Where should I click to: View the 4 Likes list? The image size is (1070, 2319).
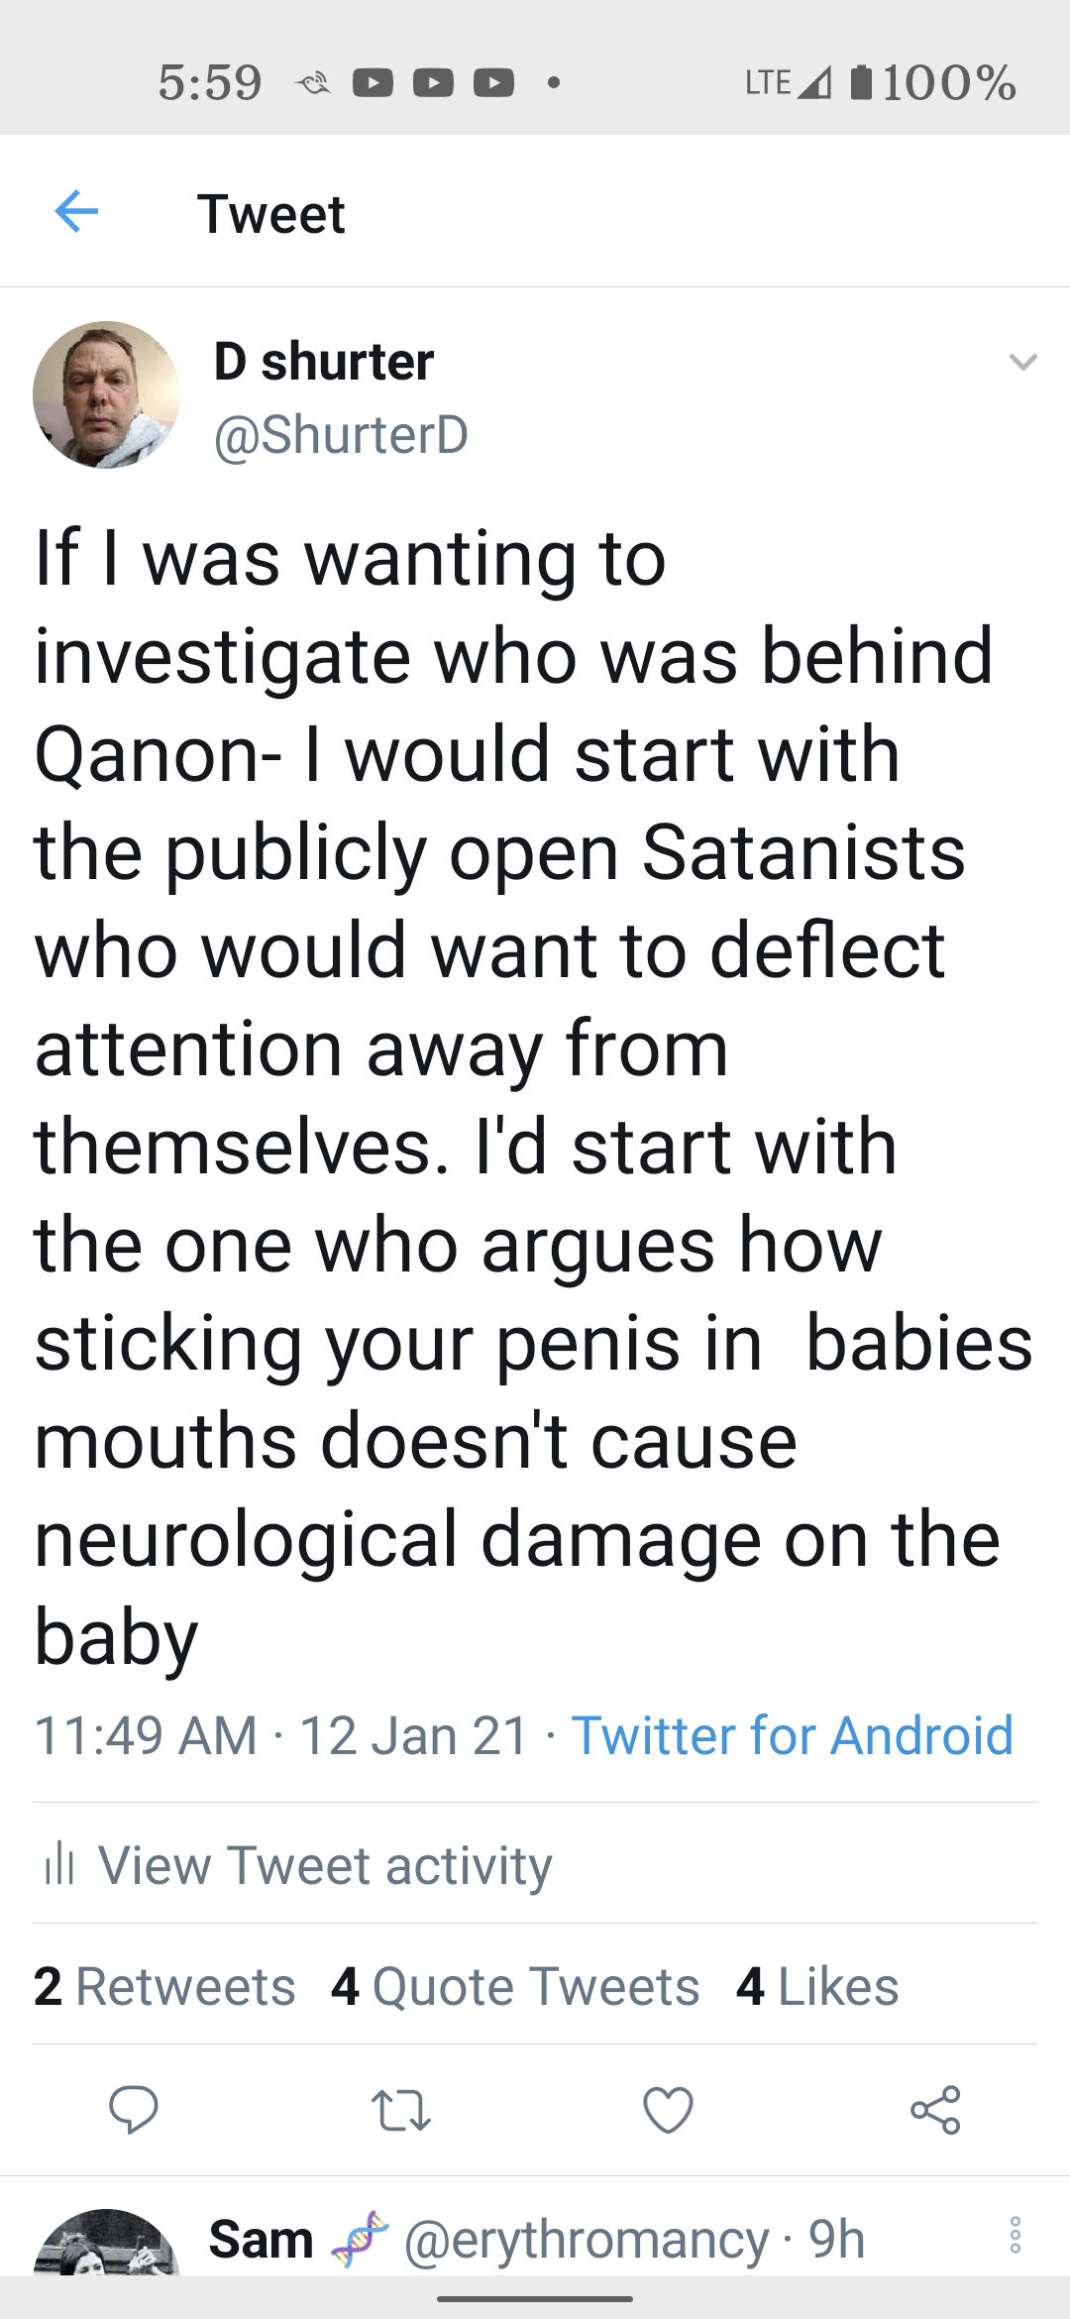[817, 1986]
